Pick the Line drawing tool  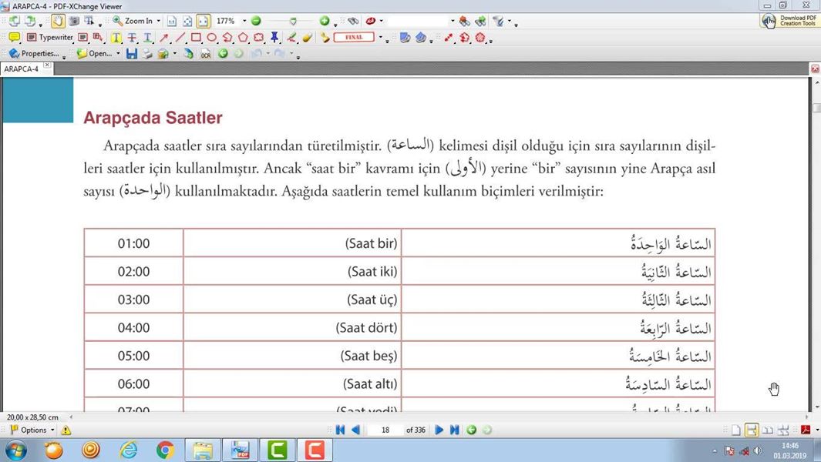(180, 37)
